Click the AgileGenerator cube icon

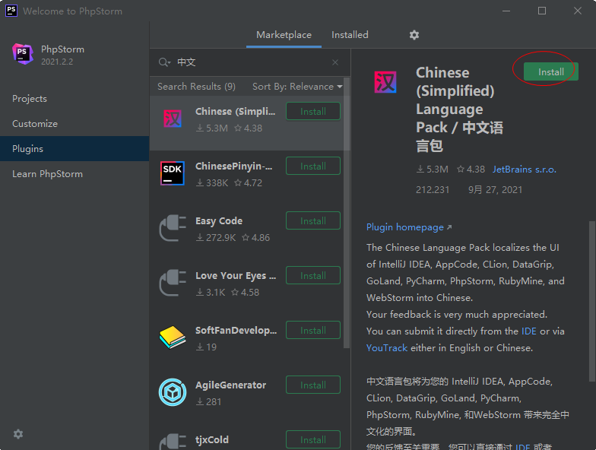coord(173,392)
